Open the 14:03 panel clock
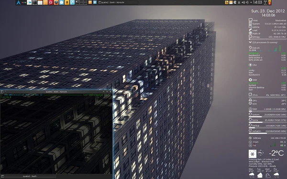287x179 pixels. [x=257, y=2]
